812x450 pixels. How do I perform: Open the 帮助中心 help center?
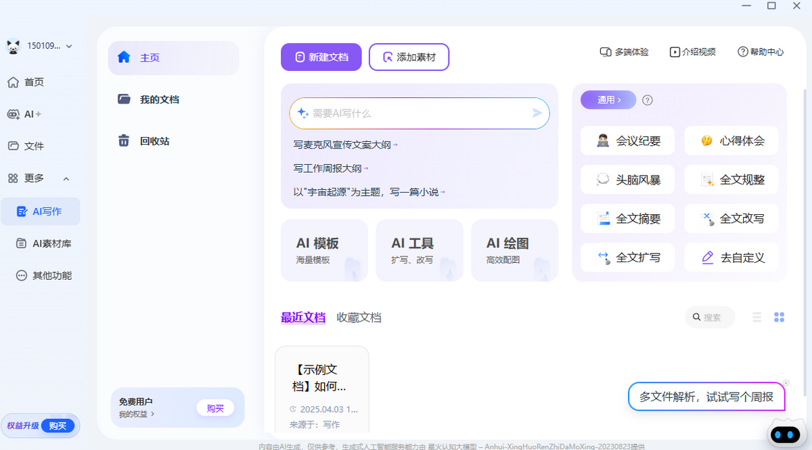click(760, 51)
